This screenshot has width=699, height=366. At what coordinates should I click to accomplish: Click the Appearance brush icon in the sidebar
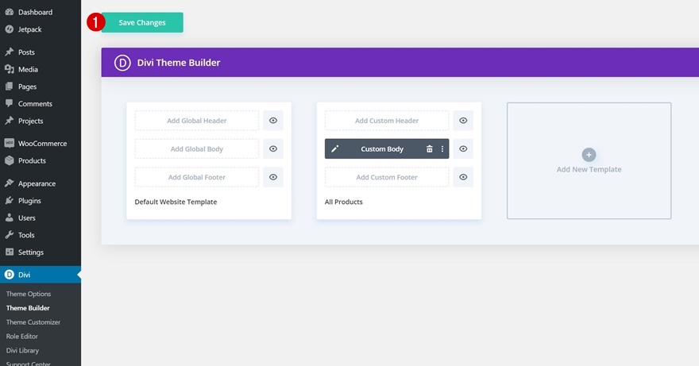[10, 183]
